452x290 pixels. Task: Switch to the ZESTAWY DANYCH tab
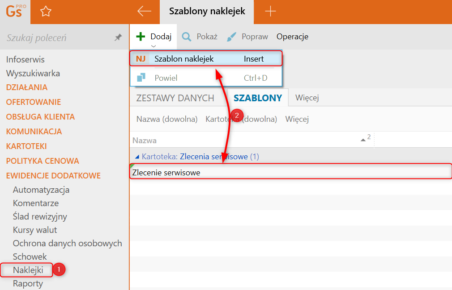click(x=175, y=98)
